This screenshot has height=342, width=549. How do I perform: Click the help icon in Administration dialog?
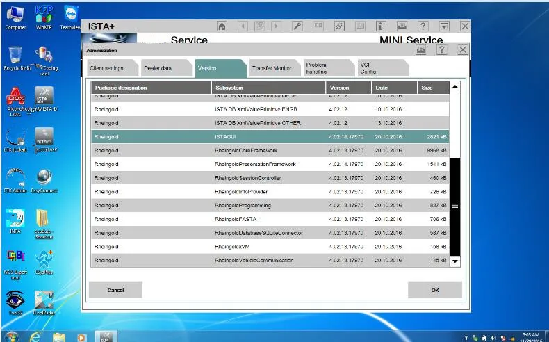pos(442,50)
